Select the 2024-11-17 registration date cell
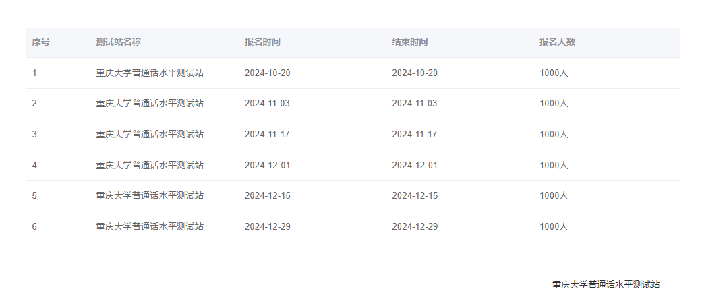The image size is (702, 297). point(267,134)
